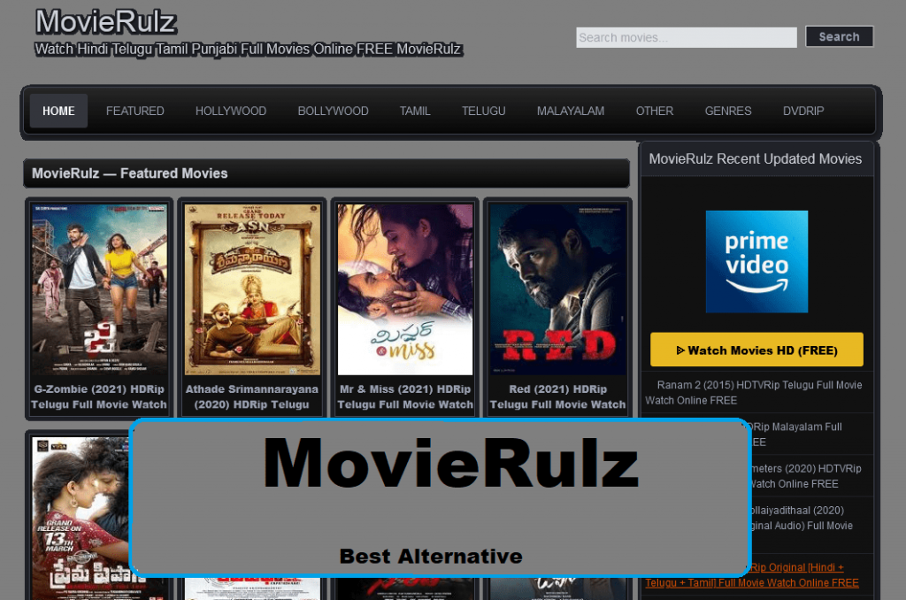Select the Mr & Miss poster
The height and width of the screenshot is (600, 906).
point(405,289)
